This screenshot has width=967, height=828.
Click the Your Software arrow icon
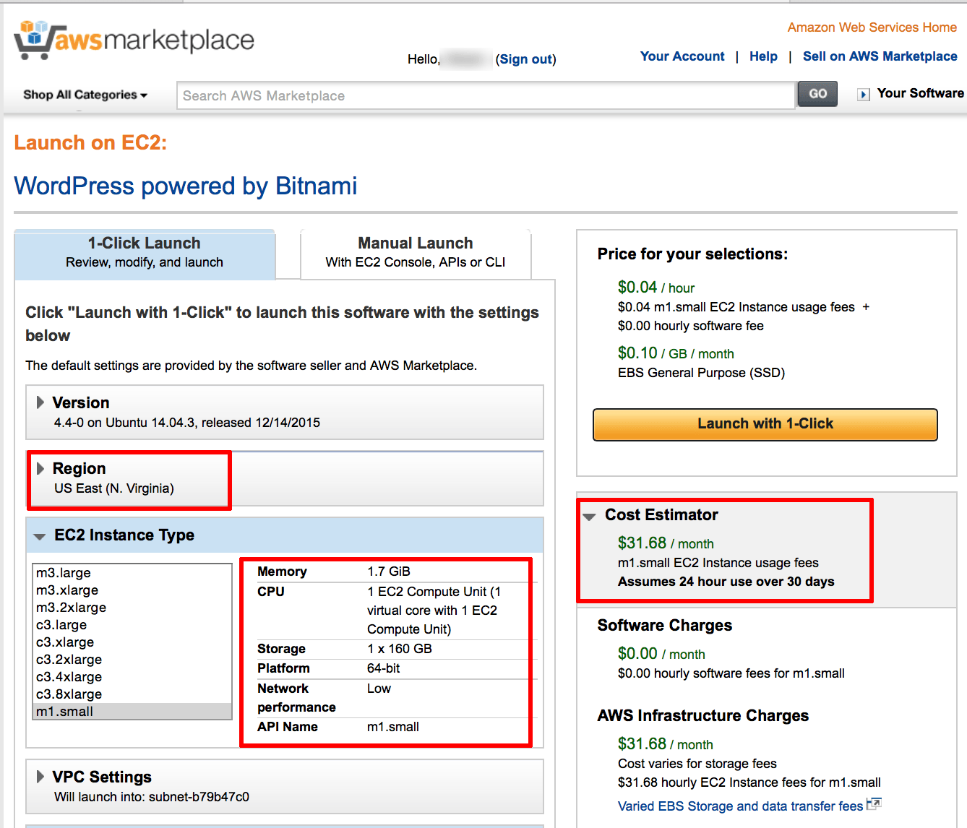coord(863,95)
